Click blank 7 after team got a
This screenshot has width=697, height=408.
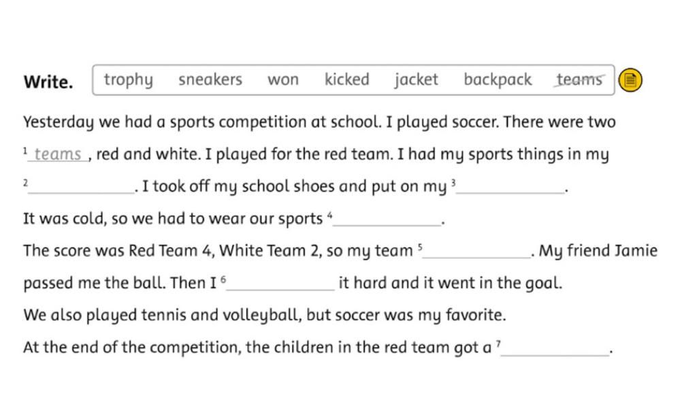[x=555, y=347]
